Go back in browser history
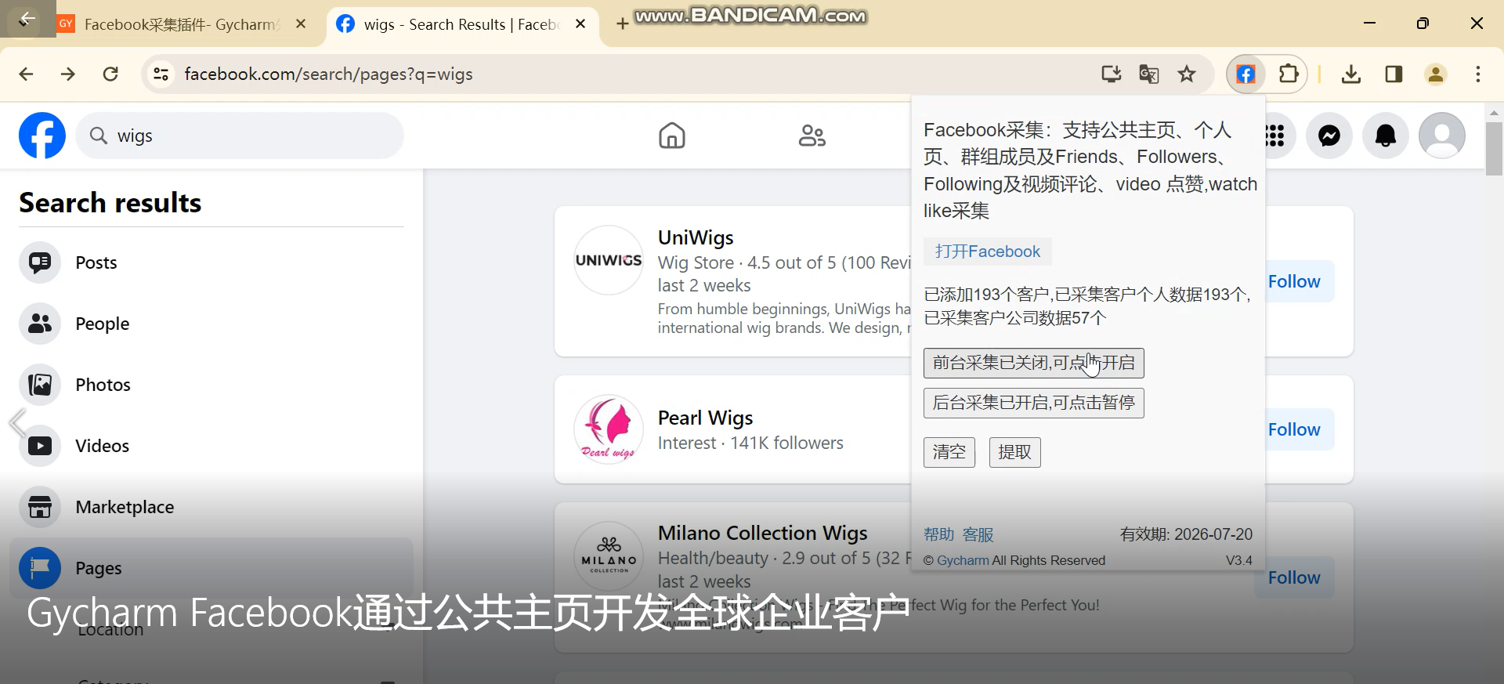 tap(26, 74)
